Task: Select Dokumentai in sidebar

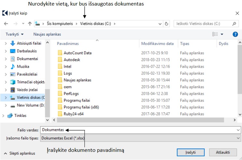Action: pyautogui.click(x=27, y=59)
